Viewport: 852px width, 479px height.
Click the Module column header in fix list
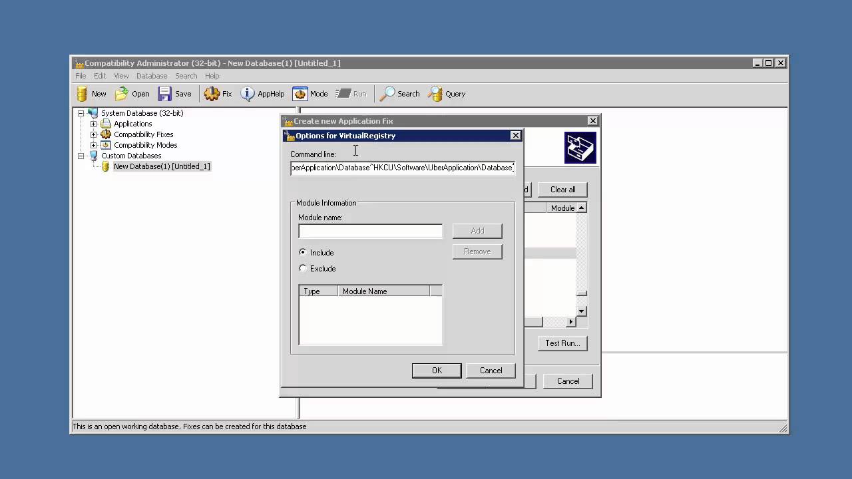coord(562,208)
